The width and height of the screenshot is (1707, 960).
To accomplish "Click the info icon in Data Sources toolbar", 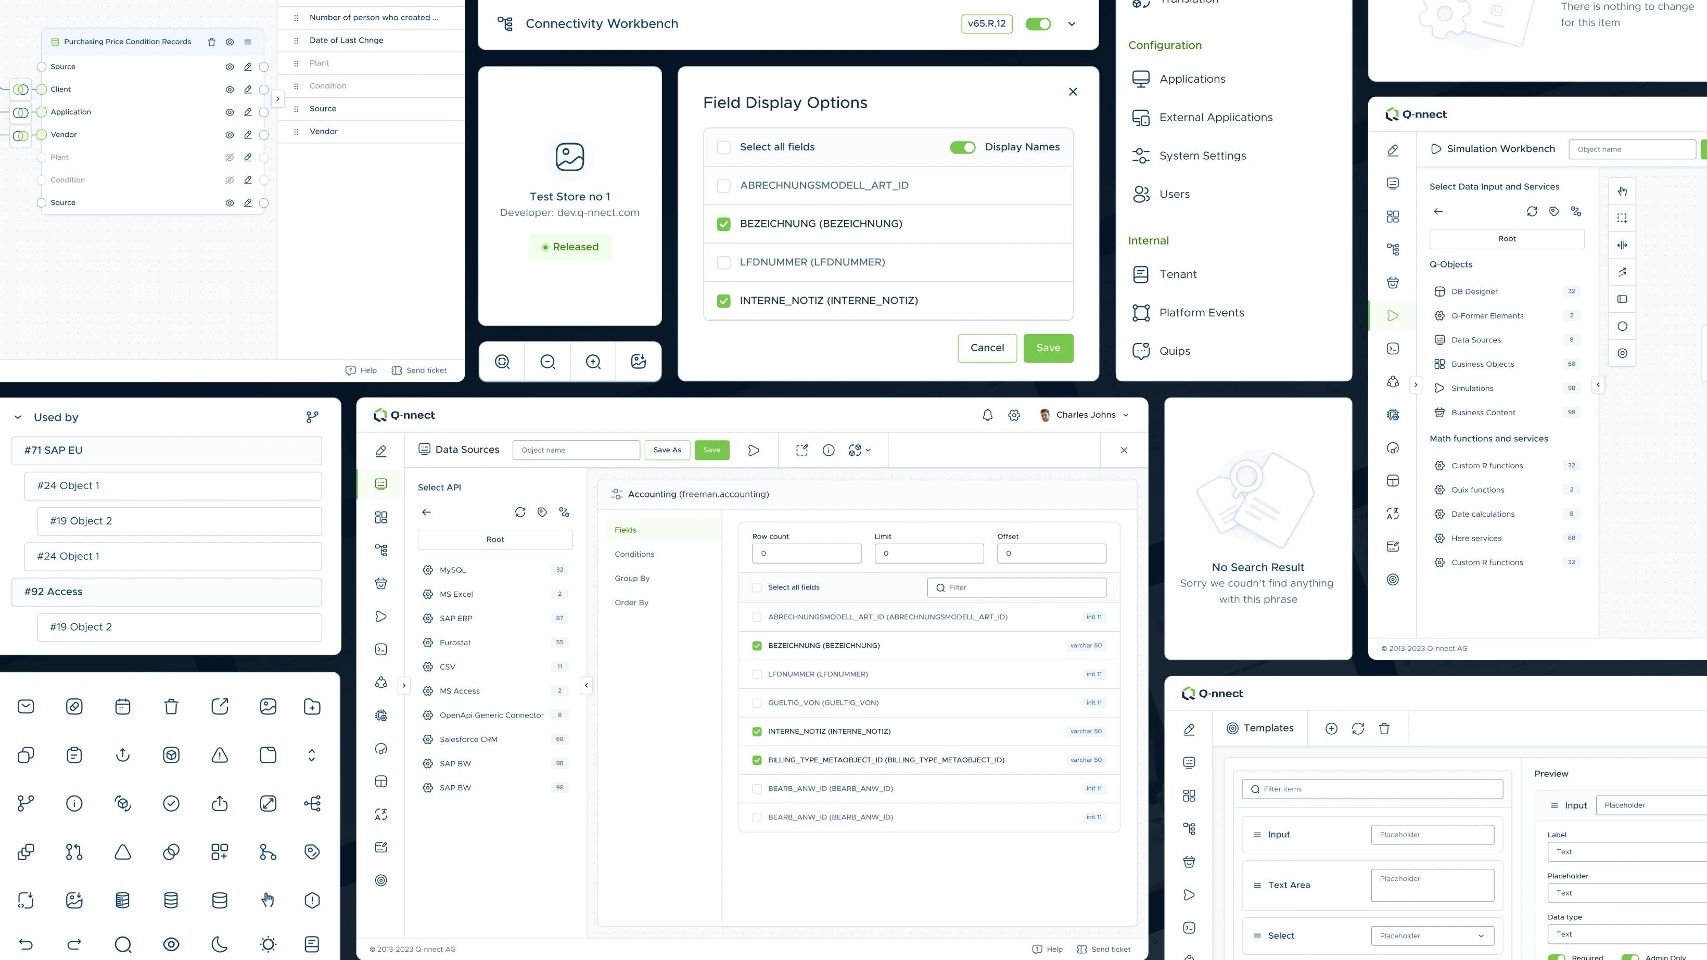I will (x=829, y=451).
